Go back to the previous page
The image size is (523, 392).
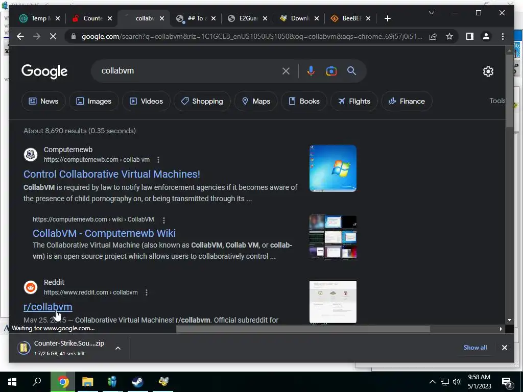click(20, 36)
